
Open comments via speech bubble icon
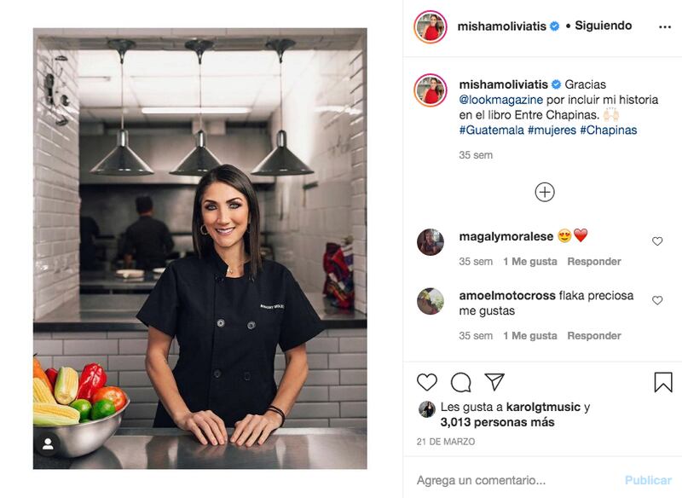pos(460,383)
